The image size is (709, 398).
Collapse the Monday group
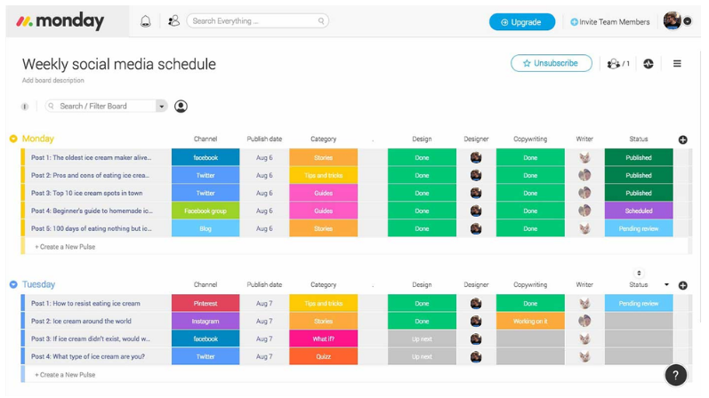tap(13, 139)
